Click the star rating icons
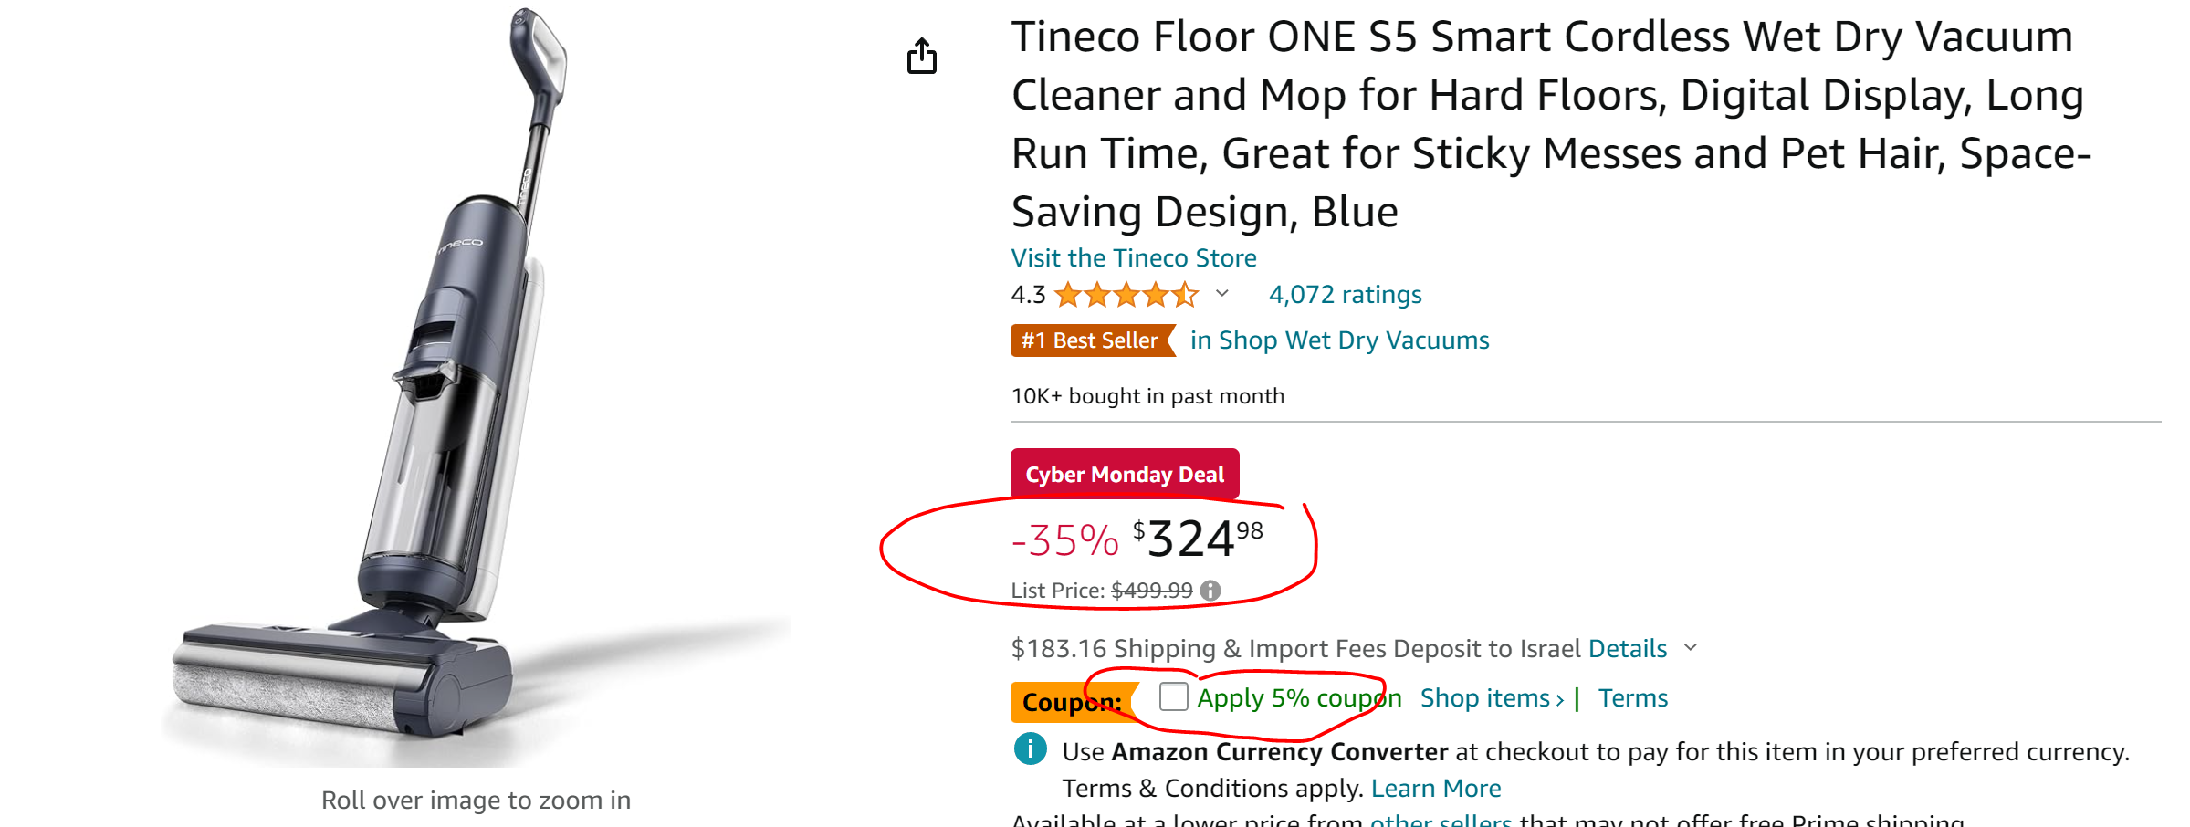The image size is (2190, 827). coord(1126,295)
